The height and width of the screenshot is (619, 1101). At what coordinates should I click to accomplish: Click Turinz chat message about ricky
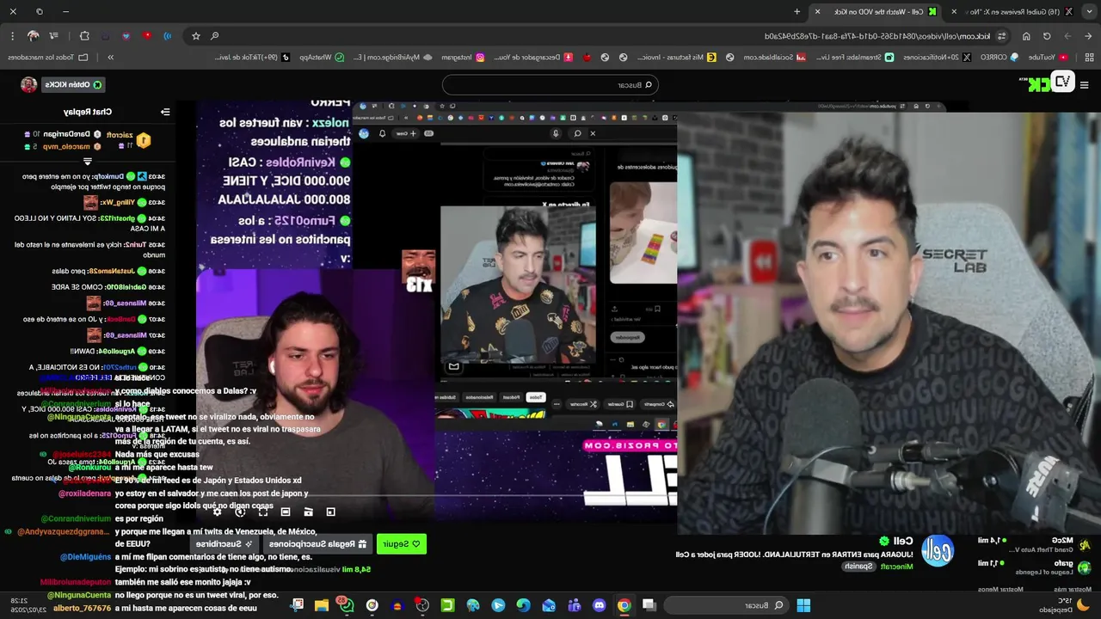pos(90,249)
